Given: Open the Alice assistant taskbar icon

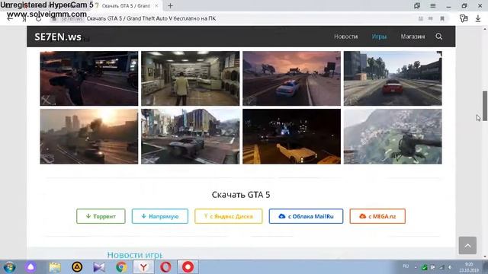Looking at the screenshot, I should coord(30,267).
